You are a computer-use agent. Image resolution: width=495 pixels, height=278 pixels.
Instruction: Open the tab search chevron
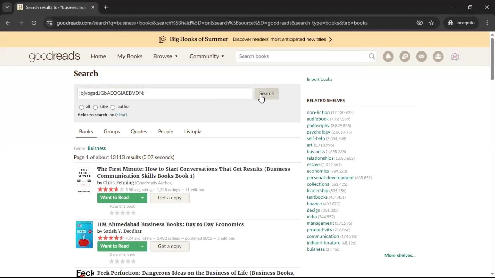point(7,7)
